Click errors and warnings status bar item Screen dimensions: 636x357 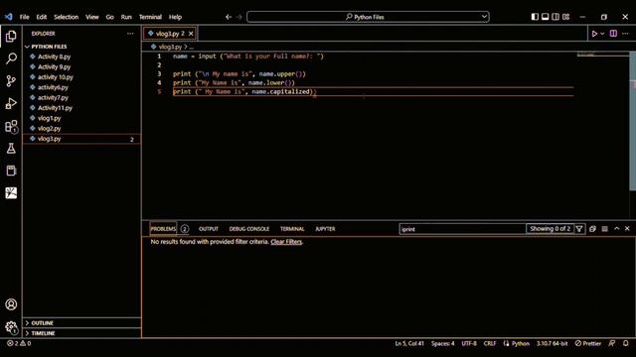(19, 343)
